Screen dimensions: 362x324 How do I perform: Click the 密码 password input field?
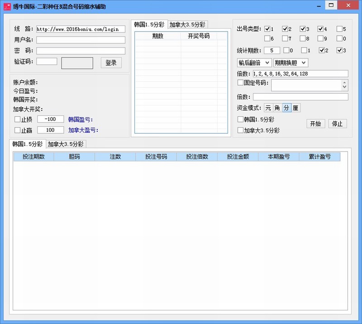tap(81, 51)
